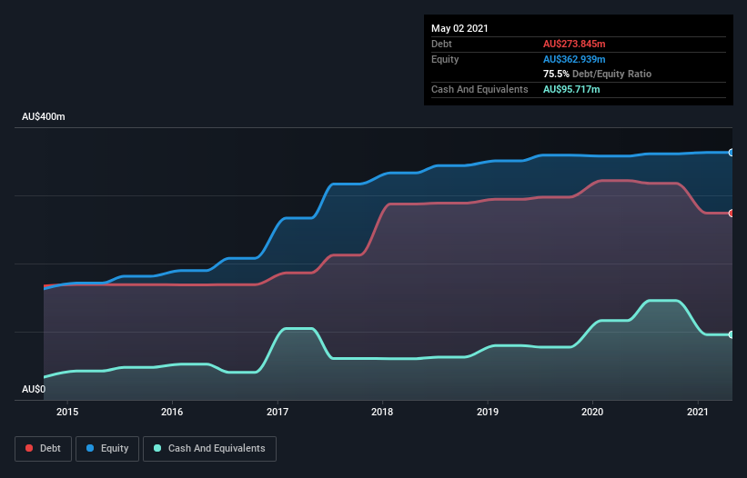Click the 2016 x-axis label

pyautogui.click(x=172, y=412)
